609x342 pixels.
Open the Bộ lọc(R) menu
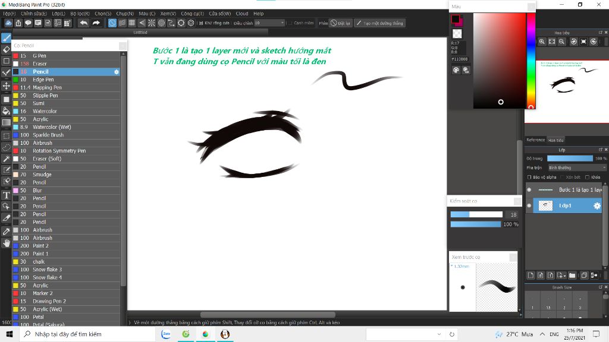coord(80,14)
